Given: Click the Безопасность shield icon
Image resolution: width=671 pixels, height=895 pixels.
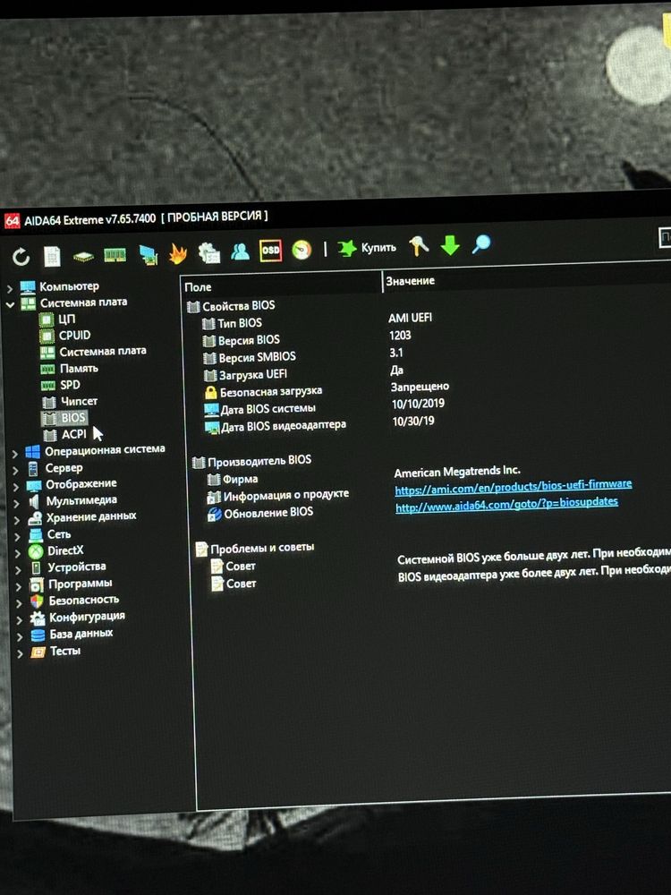Looking at the screenshot, I should click(x=37, y=601).
